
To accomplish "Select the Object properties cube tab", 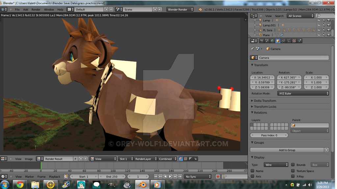I will (x=278, y=41).
